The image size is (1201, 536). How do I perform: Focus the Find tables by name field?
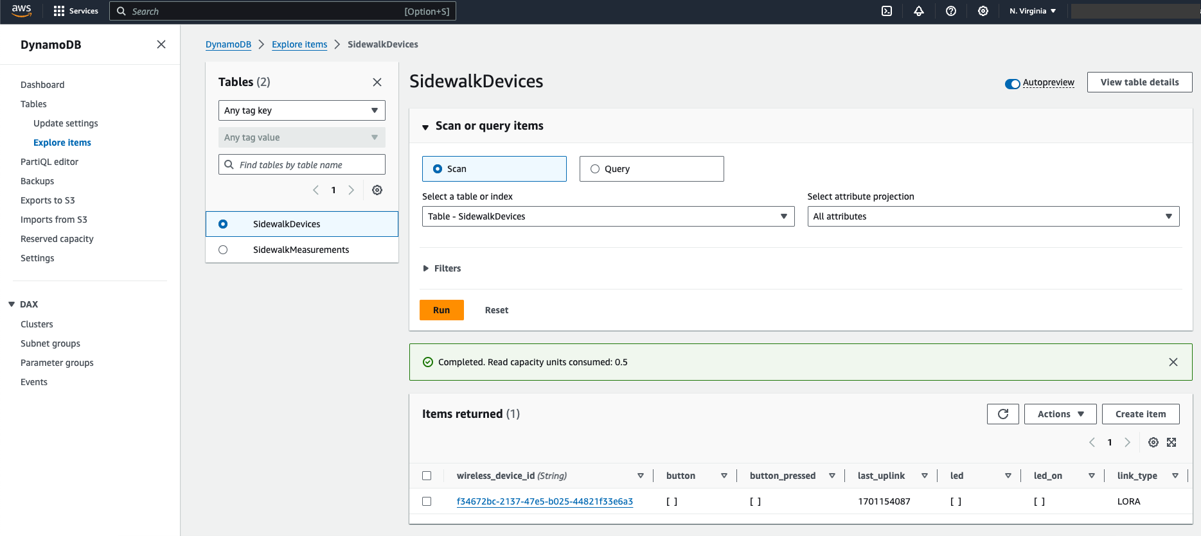pyautogui.click(x=302, y=164)
